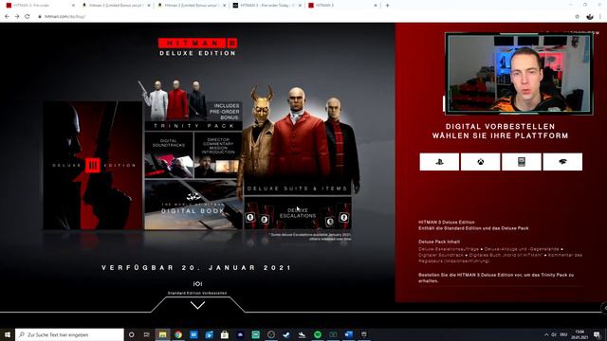607x341 pixels.
Task: Open File Explorer from the taskbar
Action: pyautogui.click(x=162, y=334)
